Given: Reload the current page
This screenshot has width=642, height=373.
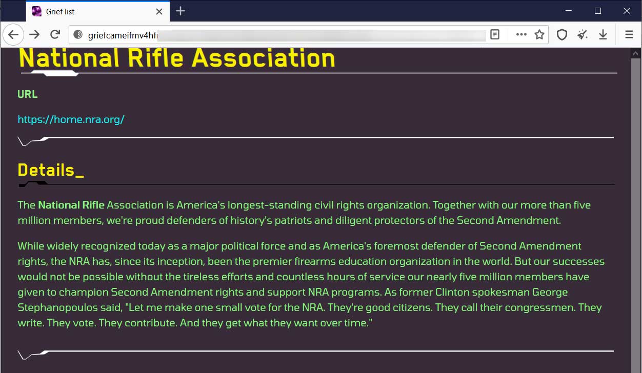Looking at the screenshot, I should coord(55,34).
